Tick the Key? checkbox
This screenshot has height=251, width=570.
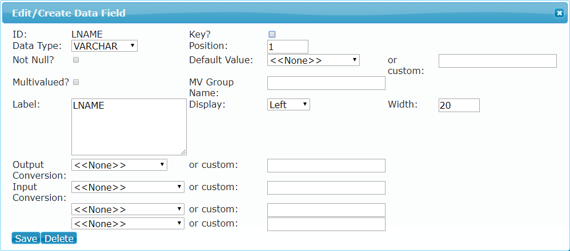[x=272, y=34]
